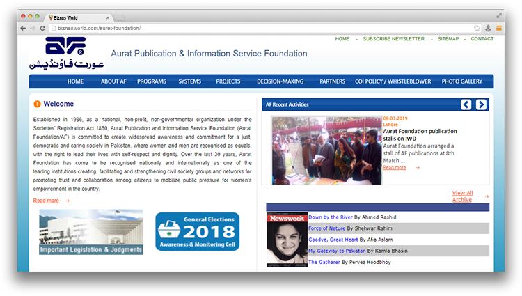Screen dimensions: 522x296
Task: Select PHOTO GALLERY in the navigation bar
Action: click(x=461, y=81)
